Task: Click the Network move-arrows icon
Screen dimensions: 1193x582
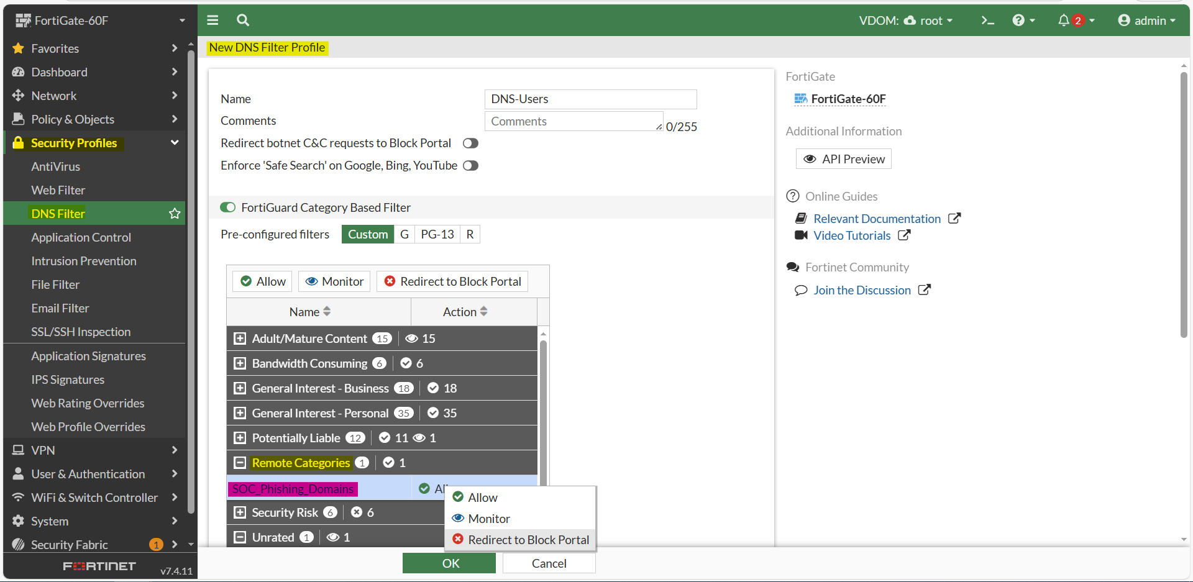Action: click(x=18, y=96)
